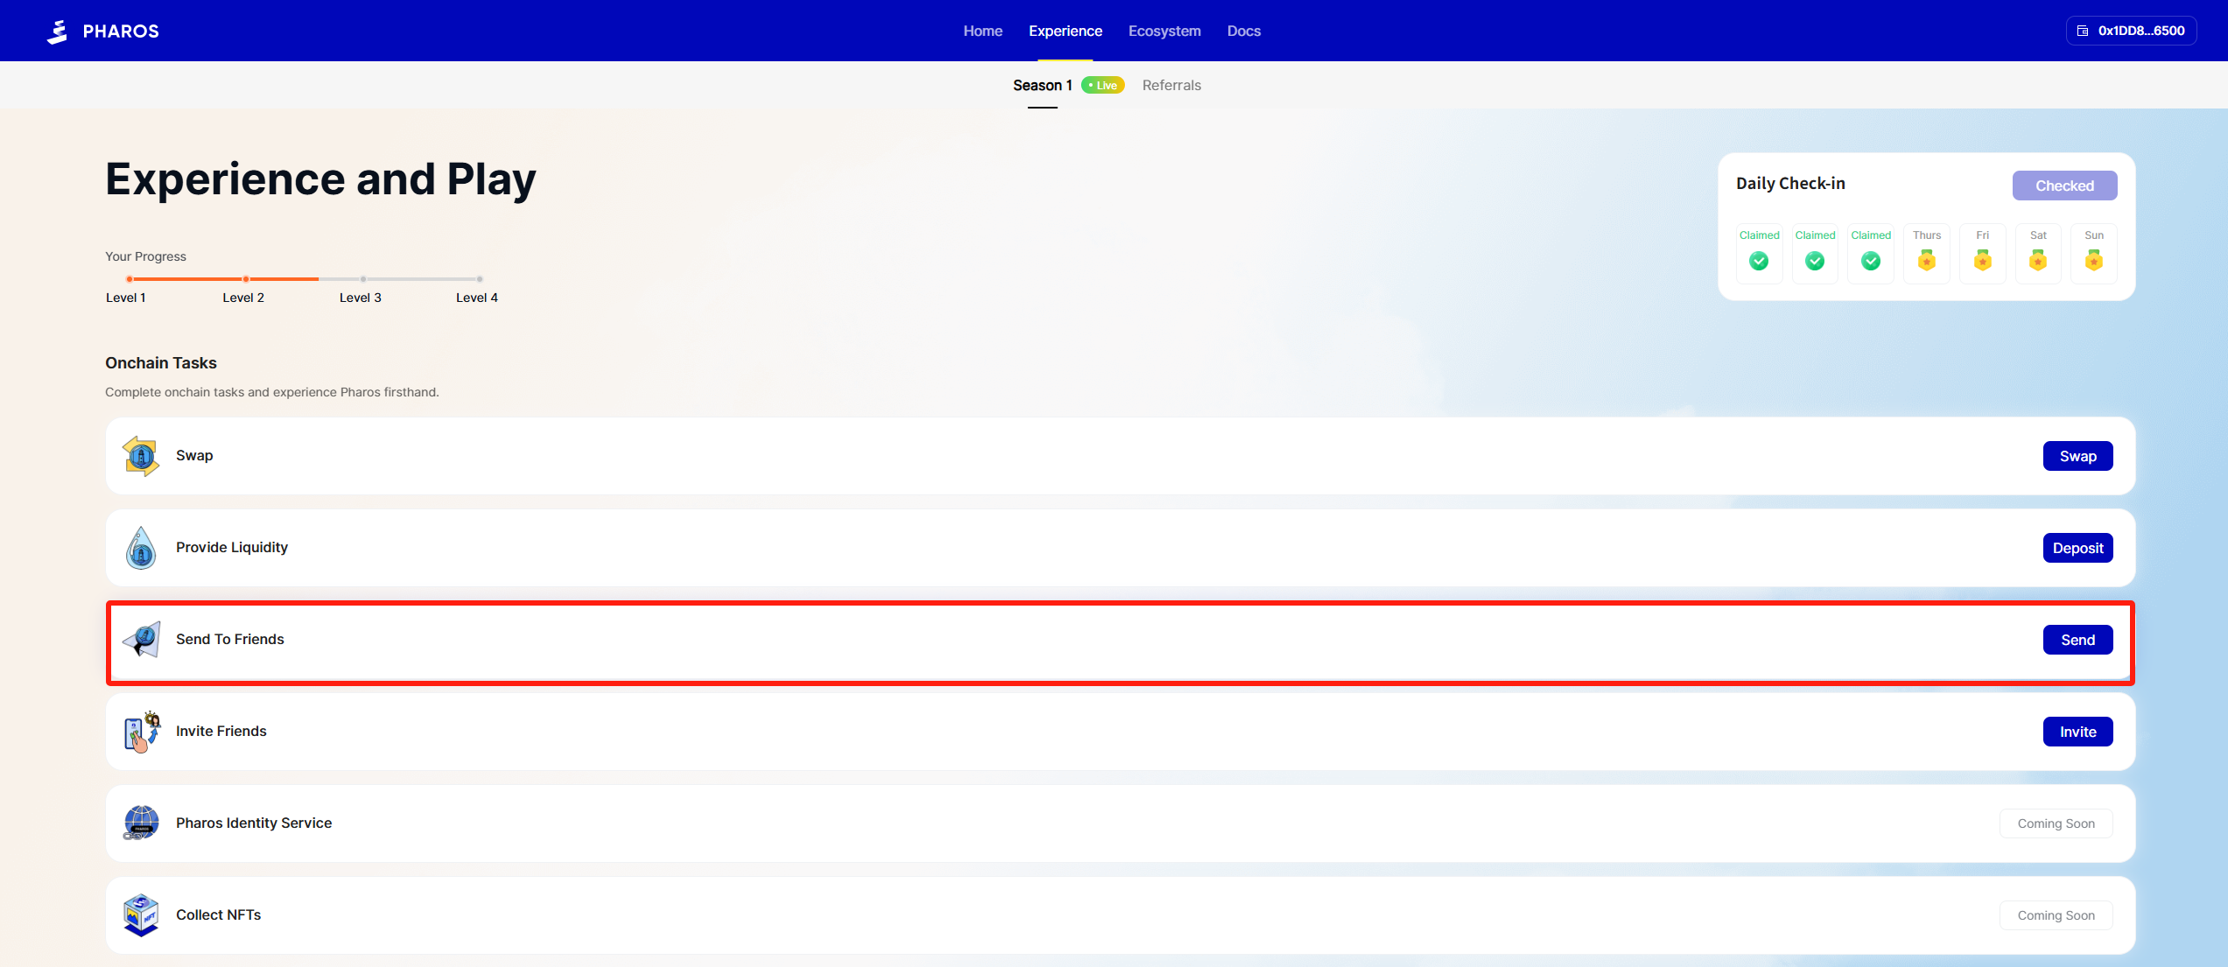This screenshot has height=967, width=2228.
Task: Click Coming Soon for Collect NFTs
Action: (2056, 915)
